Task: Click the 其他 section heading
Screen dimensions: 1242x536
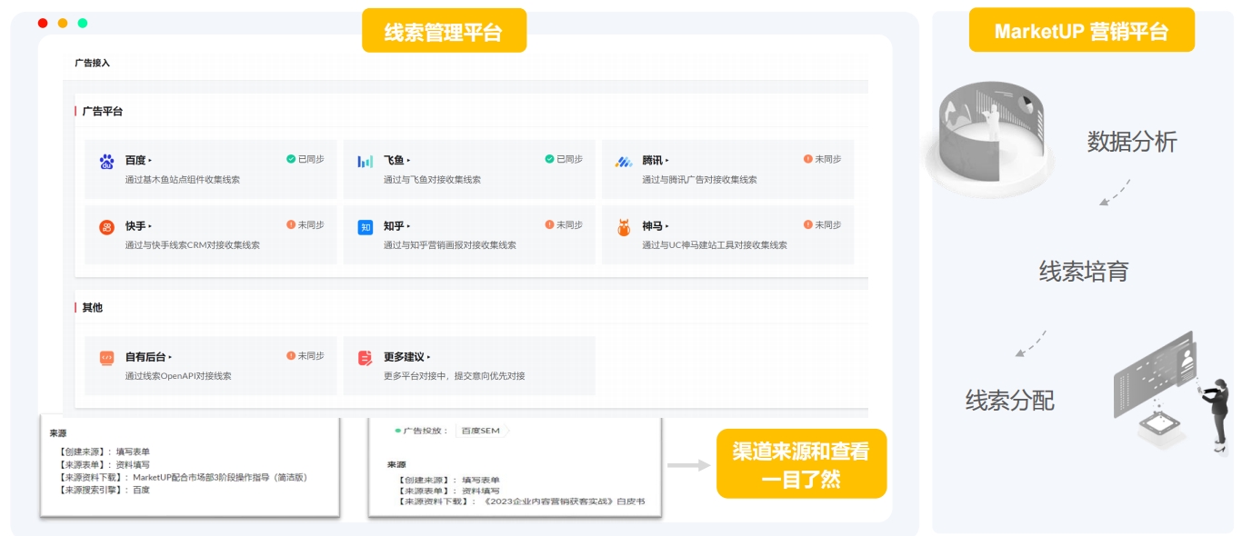Action: pos(92,308)
